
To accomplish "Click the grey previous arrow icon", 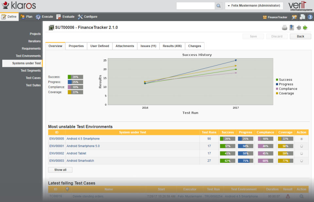I will (x=299, y=28).
